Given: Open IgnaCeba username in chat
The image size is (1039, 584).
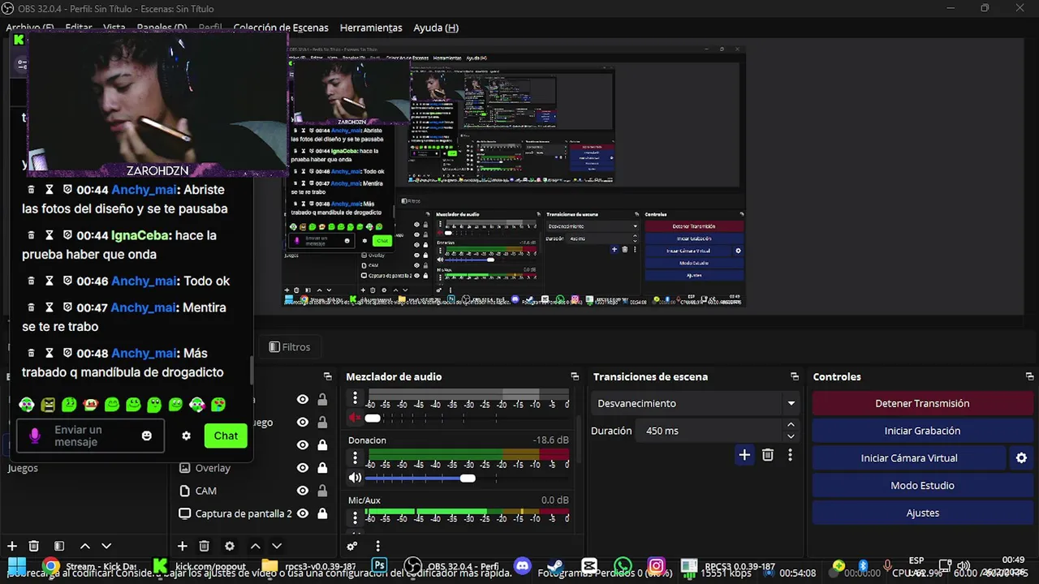Looking at the screenshot, I should click(x=141, y=235).
